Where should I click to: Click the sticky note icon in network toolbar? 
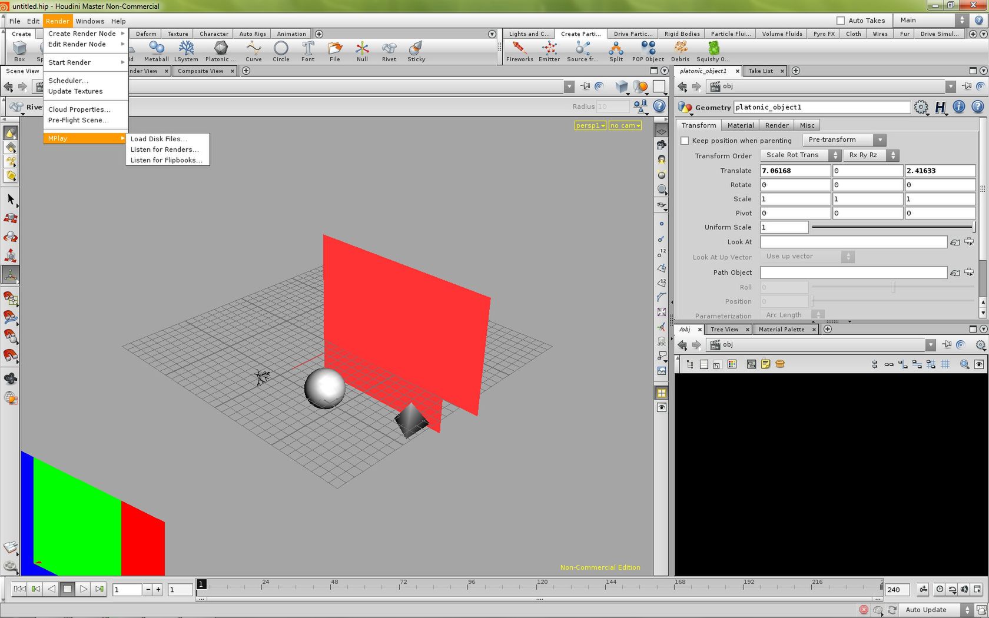point(765,364)
